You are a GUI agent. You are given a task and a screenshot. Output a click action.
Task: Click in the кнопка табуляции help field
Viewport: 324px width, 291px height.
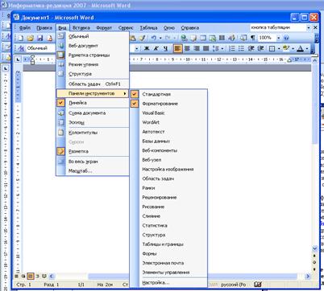[278, 27]
